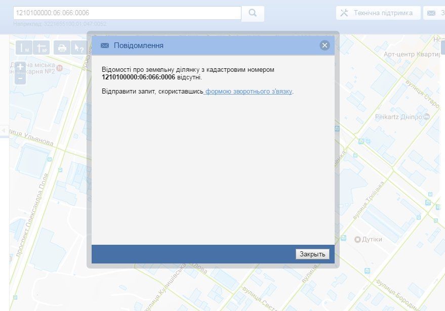Image resolution: width=445 pixels, height=311 pixels.
Task: Open the print map tool
Action: (x=62, y=49)
